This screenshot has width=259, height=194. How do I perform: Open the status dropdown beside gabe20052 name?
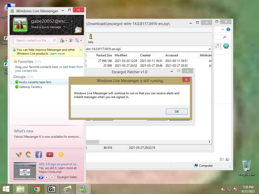click(72, 21)
